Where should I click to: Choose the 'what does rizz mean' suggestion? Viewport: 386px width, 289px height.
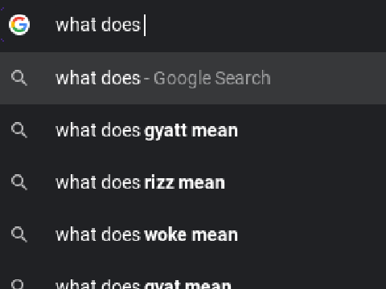click(x=193, y=182)
